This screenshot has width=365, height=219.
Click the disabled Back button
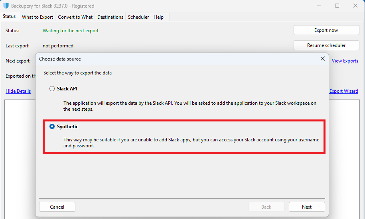(266, 207)
